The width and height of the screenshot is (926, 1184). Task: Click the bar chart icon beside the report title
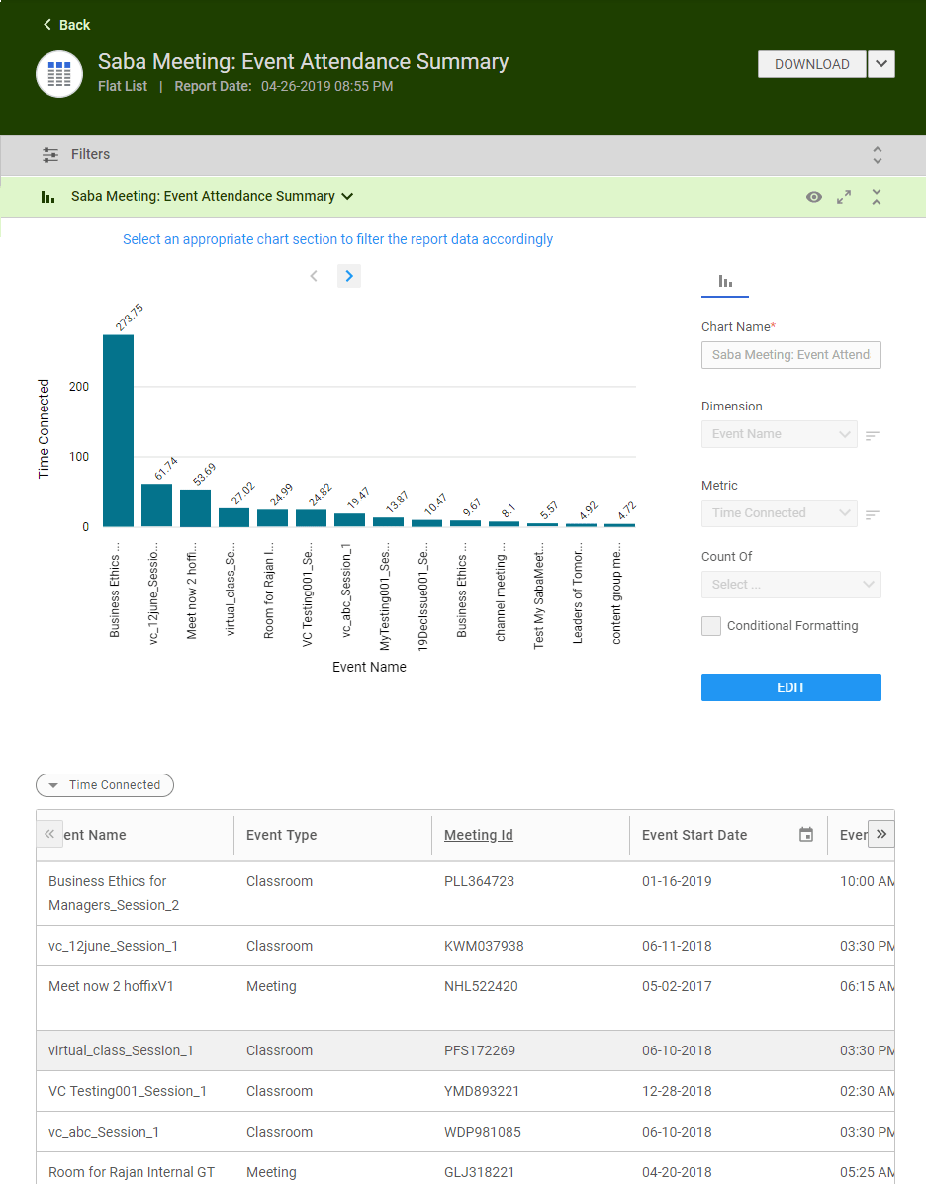(47, 197)
